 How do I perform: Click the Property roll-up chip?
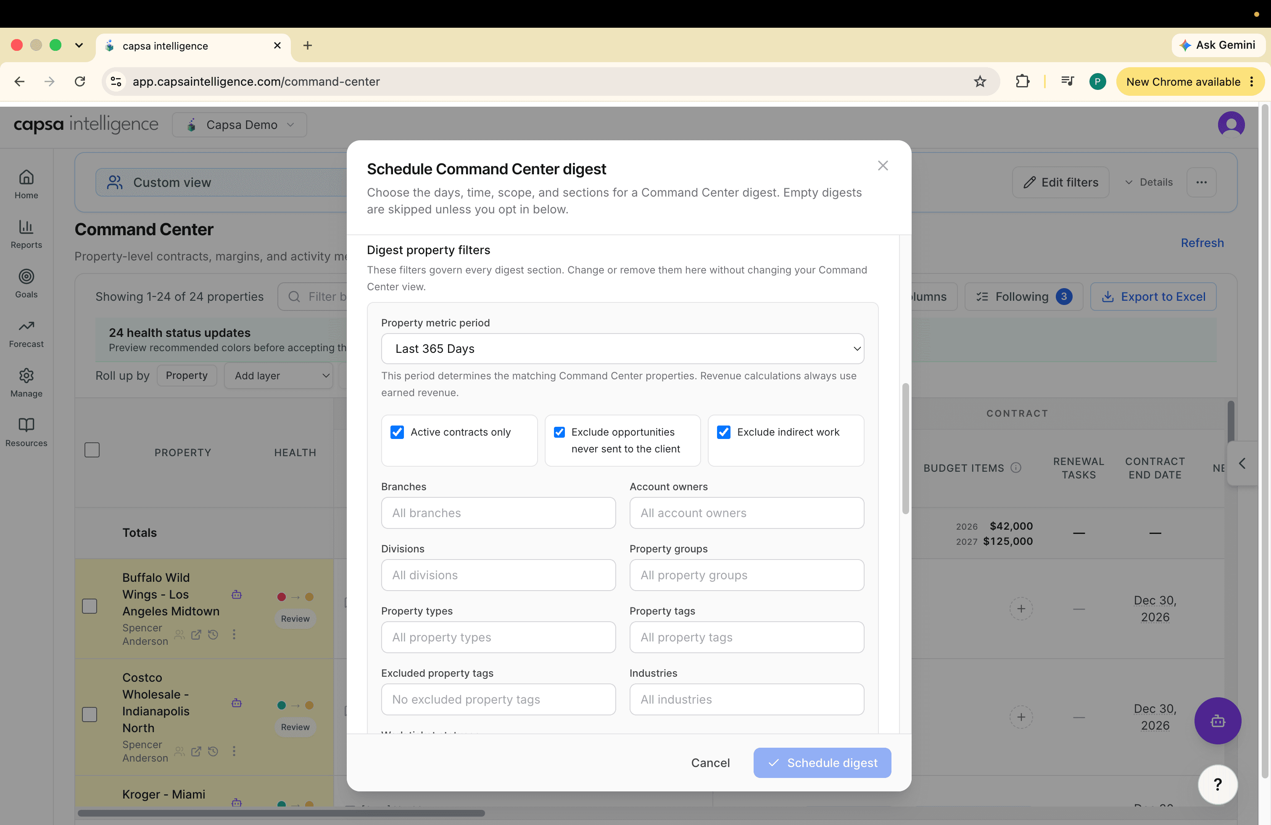tap(186, 376)
